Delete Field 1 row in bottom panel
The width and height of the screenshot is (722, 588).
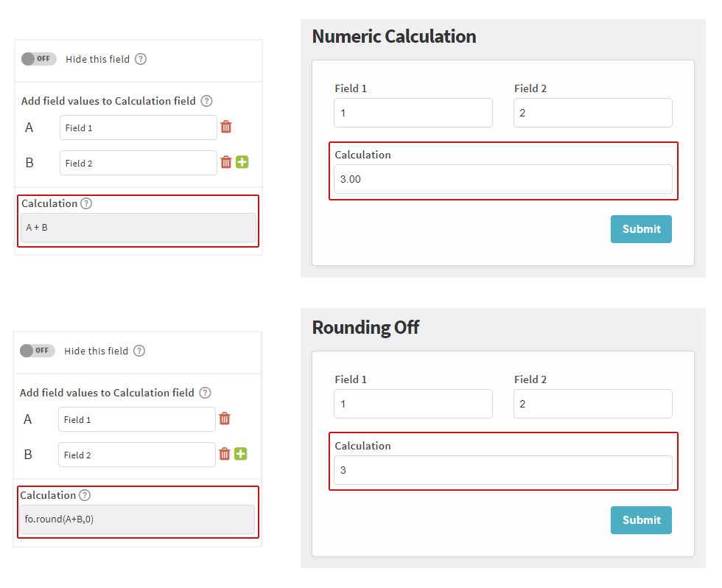[224, 419]
